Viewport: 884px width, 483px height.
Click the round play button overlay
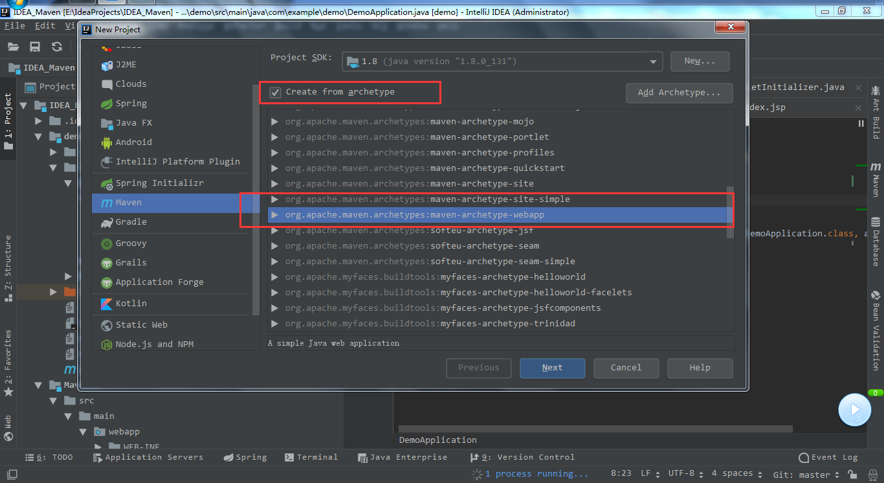[855, 410]
